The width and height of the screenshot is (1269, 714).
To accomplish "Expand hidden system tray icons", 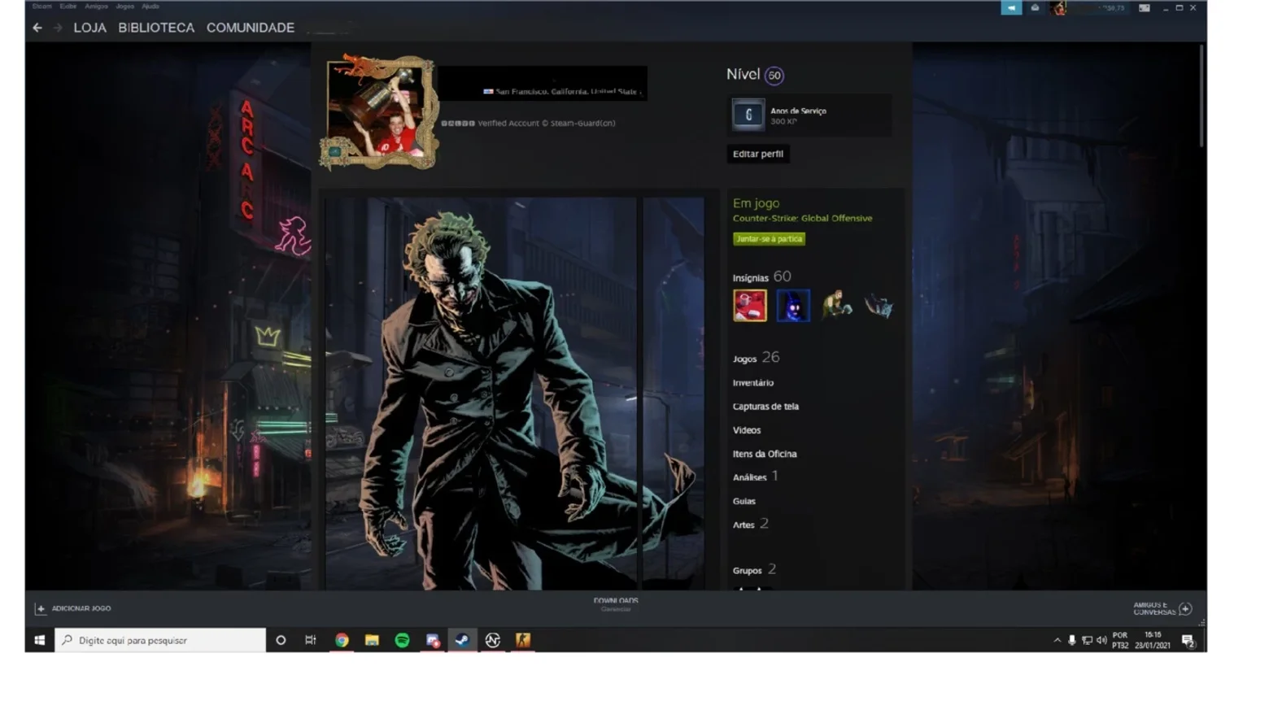I will [x=1057, y=640].
